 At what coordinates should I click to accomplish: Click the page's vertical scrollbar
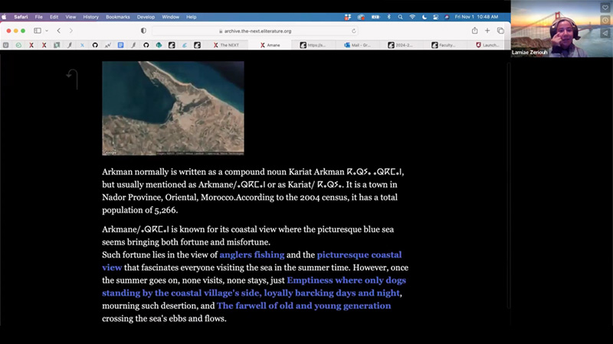coord(509,185)
